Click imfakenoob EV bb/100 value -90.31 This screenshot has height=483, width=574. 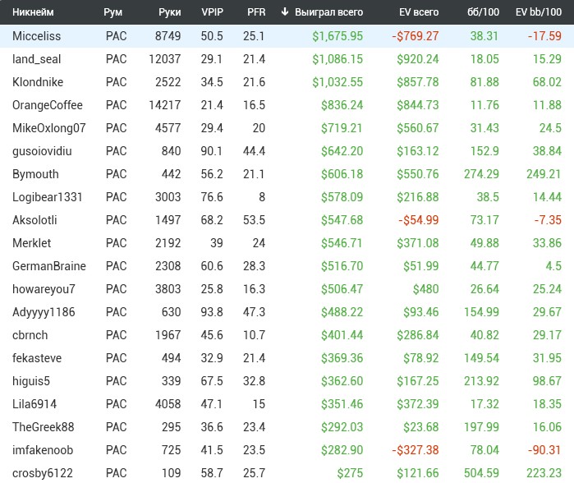[544, 450]
